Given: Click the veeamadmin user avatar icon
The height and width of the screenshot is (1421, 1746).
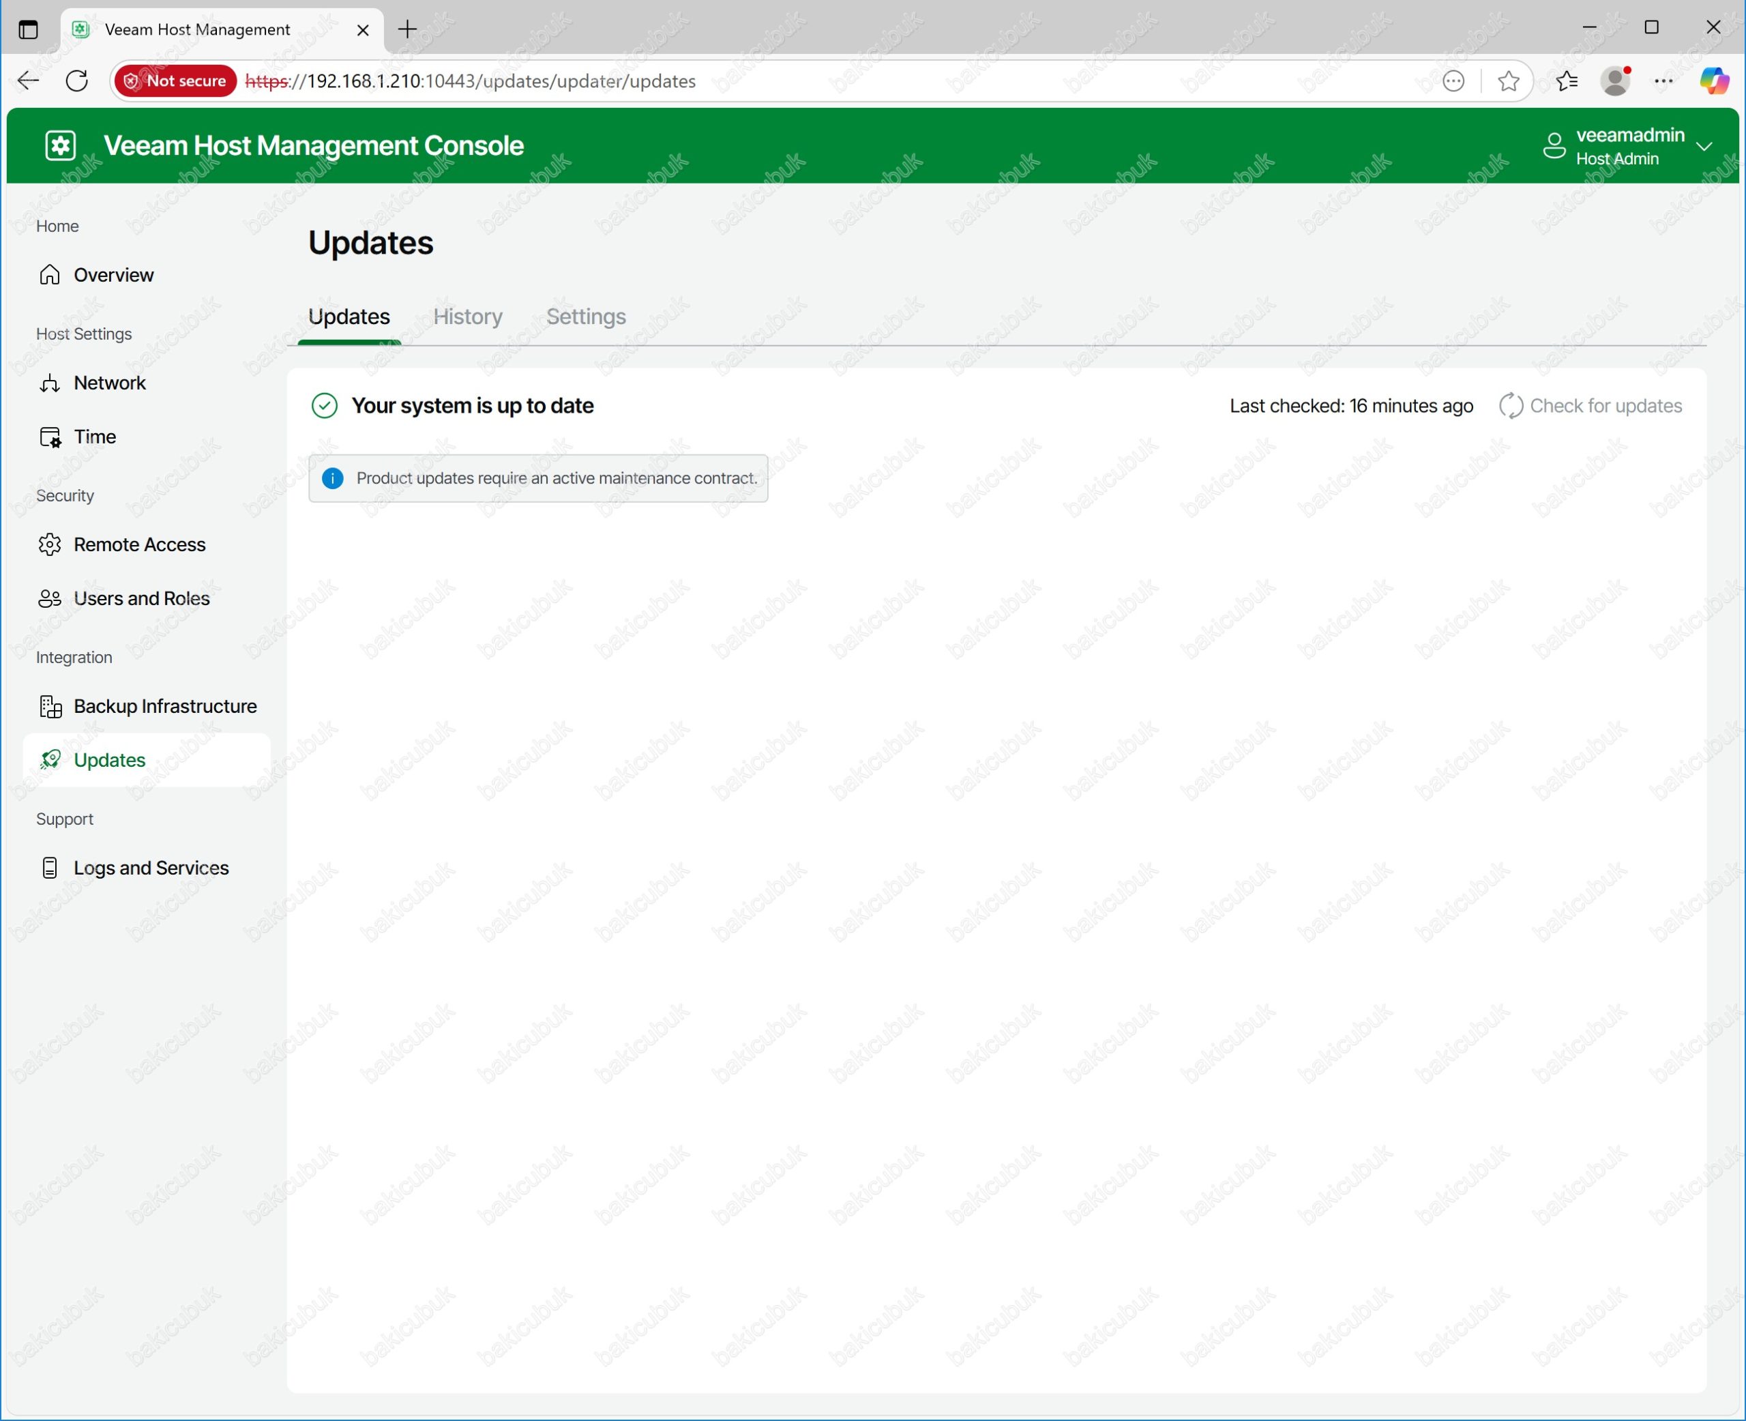Looking at the screenshot, I should coord(1554,146).
